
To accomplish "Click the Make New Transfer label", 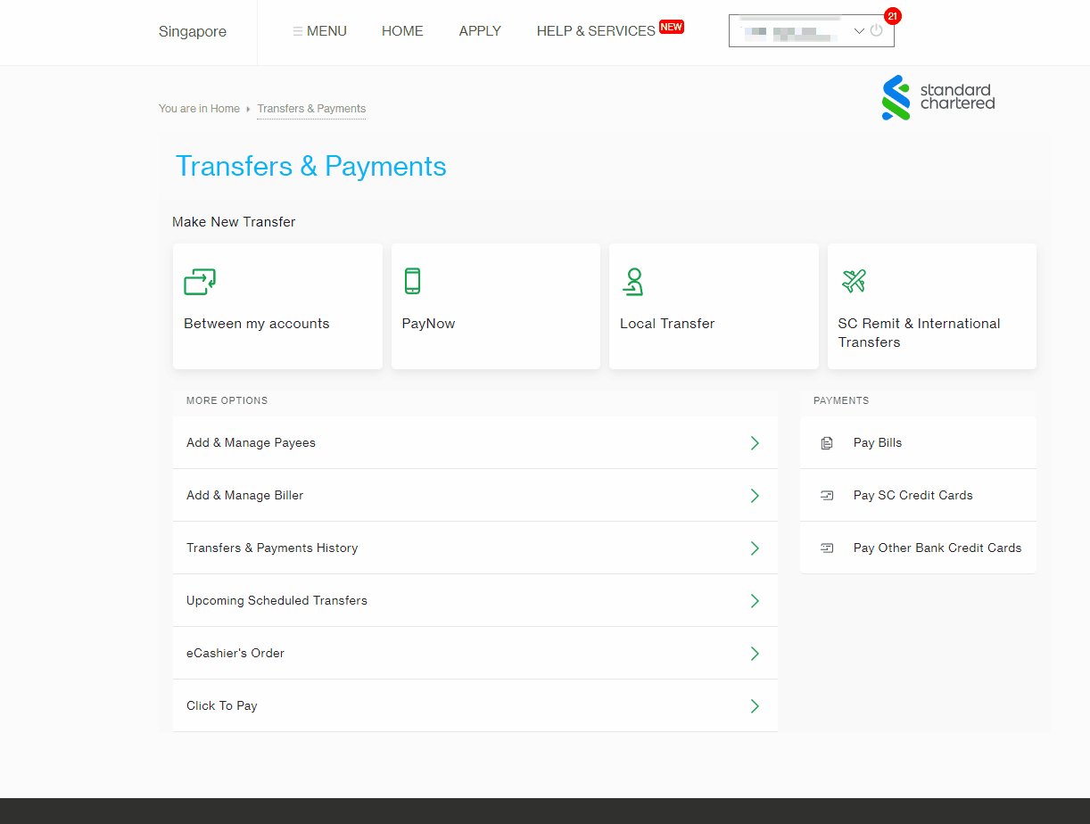I will coord(234,222).
